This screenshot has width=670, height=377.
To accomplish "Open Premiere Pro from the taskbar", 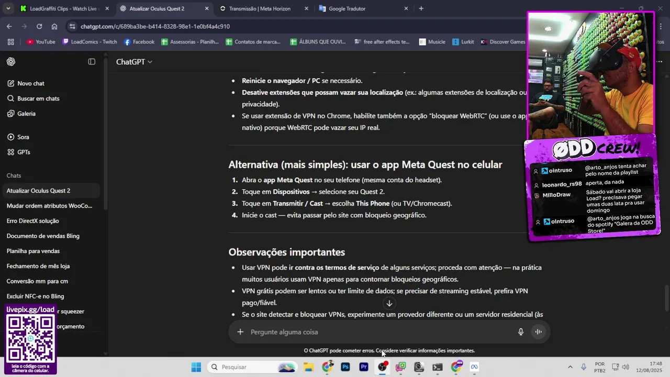I will (363, 367).
